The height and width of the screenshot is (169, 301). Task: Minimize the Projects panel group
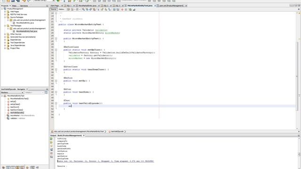tap(47, 6)
